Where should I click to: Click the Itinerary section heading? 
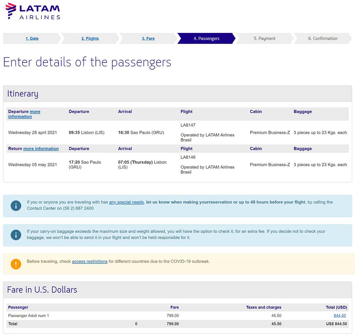pyautogui.click(x=23, y=94)
